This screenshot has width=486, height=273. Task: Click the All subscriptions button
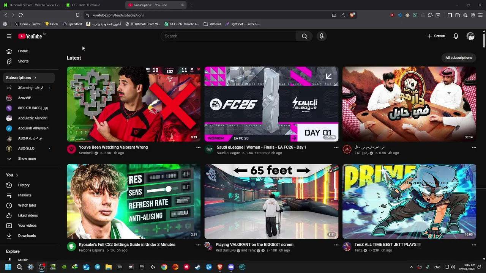coord(459,58)
